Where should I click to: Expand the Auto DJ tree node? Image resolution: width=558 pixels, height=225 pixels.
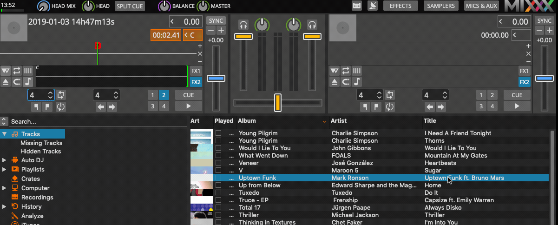5,160
